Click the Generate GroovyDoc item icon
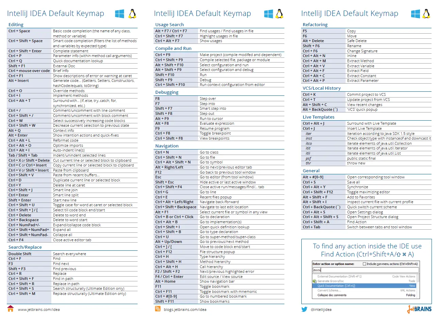Image resolution: width=439 pixels, height=317 pixels. pyautogui.click(x=315, y=281)
